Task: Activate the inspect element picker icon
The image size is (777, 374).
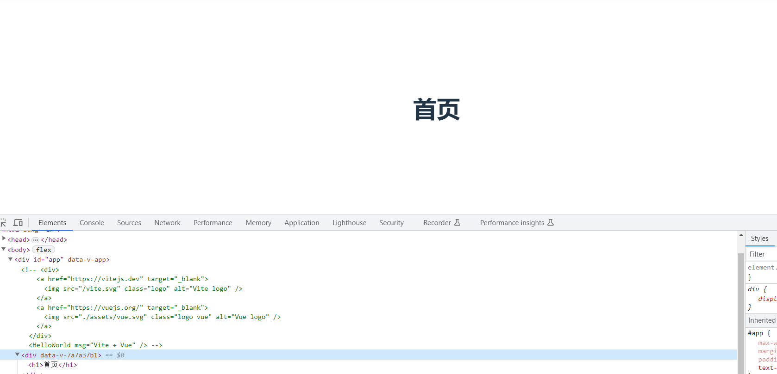Action: [3, 223]
